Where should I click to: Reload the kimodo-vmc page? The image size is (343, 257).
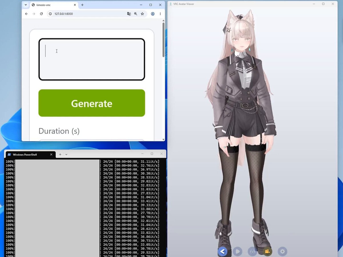pos(41,14)
